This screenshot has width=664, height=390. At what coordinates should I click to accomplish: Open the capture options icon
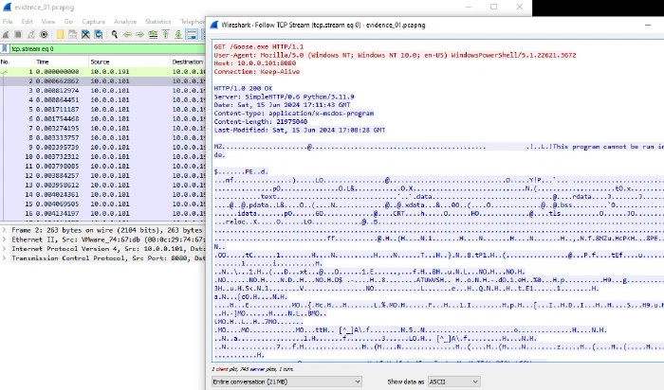pos(44,35)
